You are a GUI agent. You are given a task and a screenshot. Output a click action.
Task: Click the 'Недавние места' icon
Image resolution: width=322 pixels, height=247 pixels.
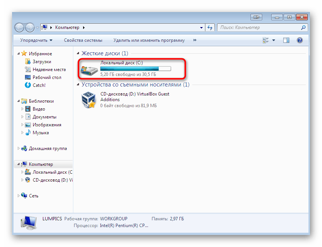click(x=28, y=70)
